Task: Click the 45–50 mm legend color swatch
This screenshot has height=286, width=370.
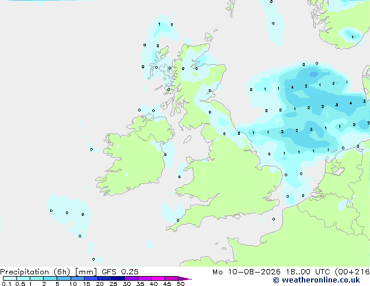Action: pyautogui.click(x=172, y=278)
